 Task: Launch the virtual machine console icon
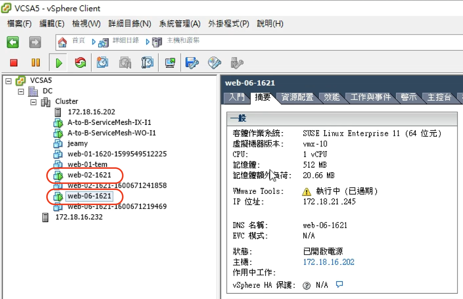click(x=170, y=62)
